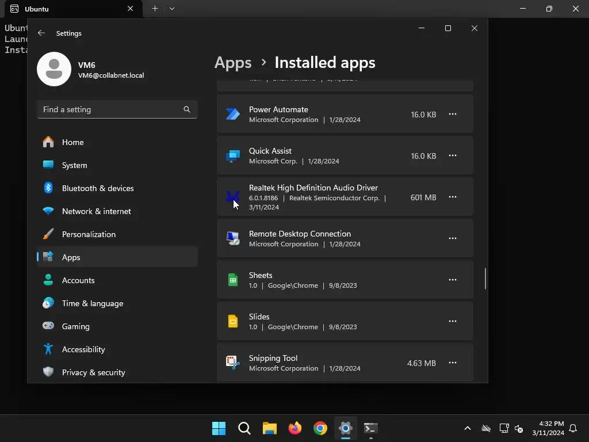This screenshot has width=589, height=442.
Task: Switch to the Terminal taskbar icon
Action: pos(371,428)
